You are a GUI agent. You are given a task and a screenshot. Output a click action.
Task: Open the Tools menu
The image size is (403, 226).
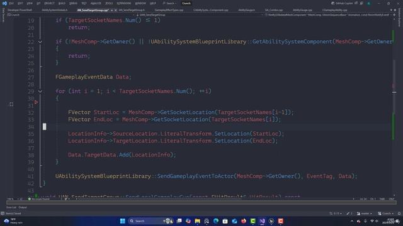coord(109,3)
